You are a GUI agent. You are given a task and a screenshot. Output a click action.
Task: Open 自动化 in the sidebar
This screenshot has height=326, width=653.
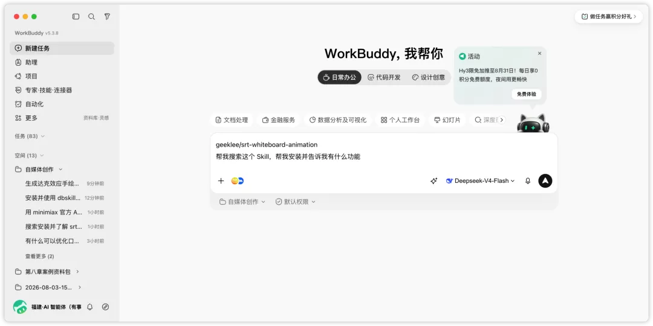[62, 104]
